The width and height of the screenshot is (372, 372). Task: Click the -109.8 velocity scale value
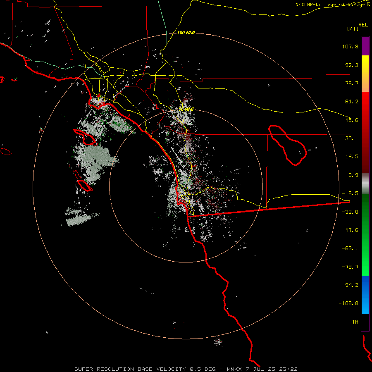coord(348,303)
